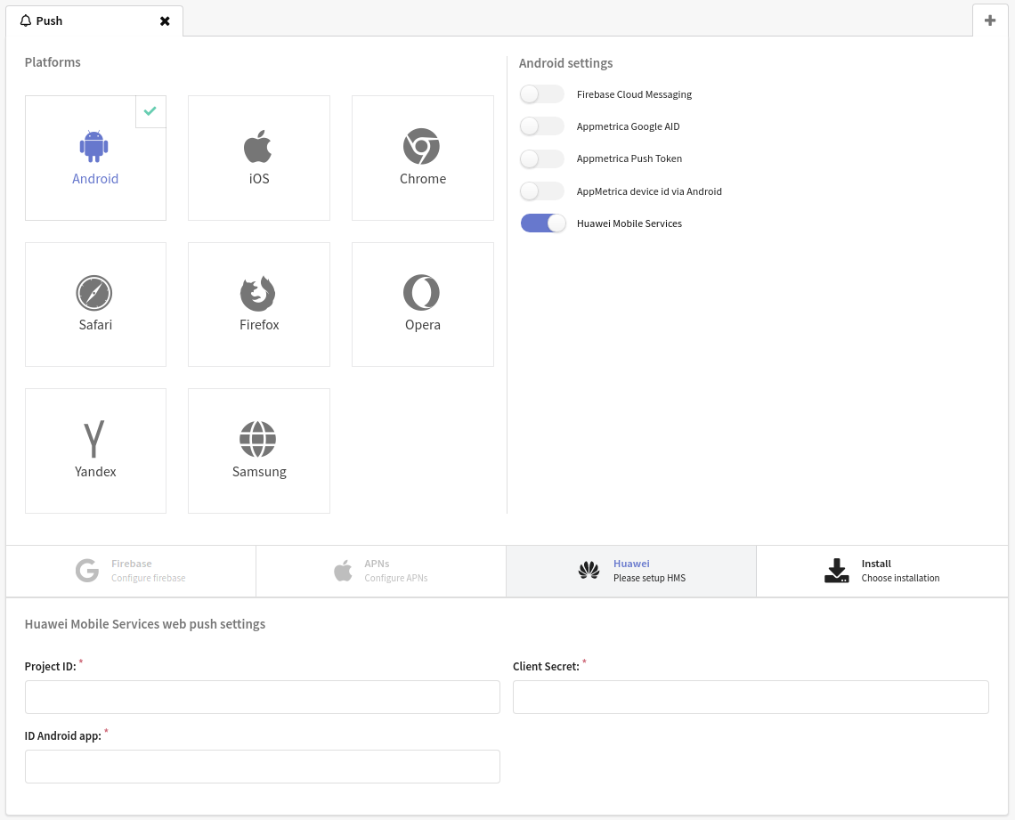Click the Please setup HMS text

coord(649,578)
